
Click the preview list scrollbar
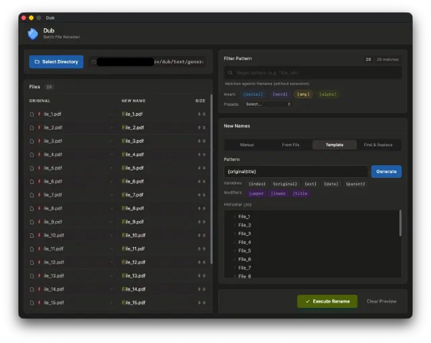click(400, 223)
